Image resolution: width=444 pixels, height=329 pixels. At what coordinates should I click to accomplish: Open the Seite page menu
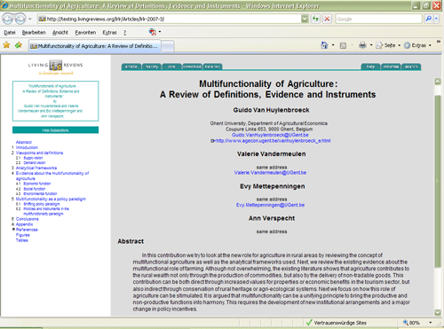(388, 45)
